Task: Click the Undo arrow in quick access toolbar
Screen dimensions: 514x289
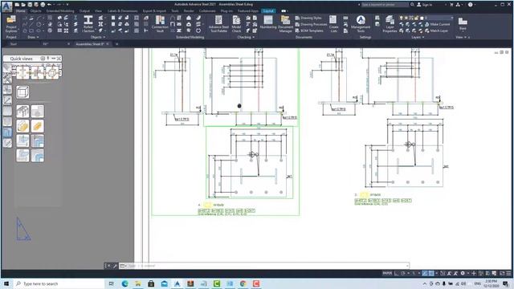Action: [49, 5]
